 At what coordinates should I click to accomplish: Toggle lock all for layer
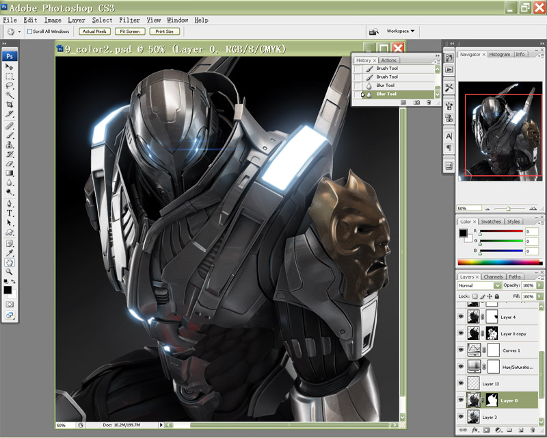click(x=497, y=296)
